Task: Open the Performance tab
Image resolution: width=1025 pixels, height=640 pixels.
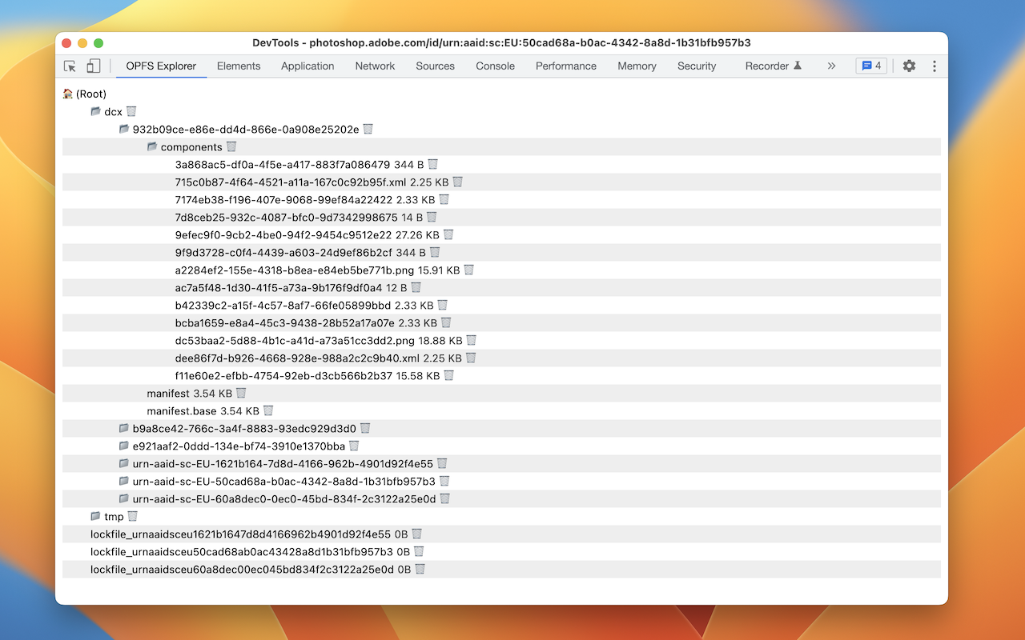Action: (566, 66)
